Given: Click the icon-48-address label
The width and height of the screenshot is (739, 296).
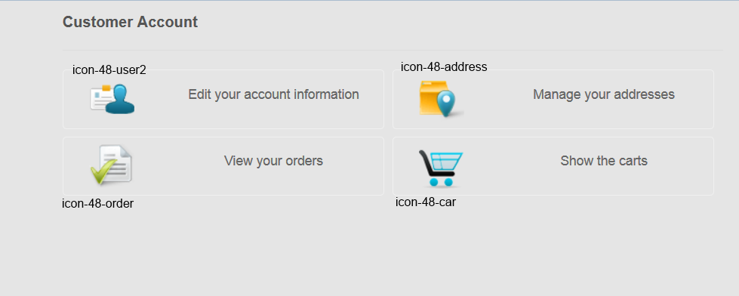Looking at the screenshot, I should pos(444,67).
